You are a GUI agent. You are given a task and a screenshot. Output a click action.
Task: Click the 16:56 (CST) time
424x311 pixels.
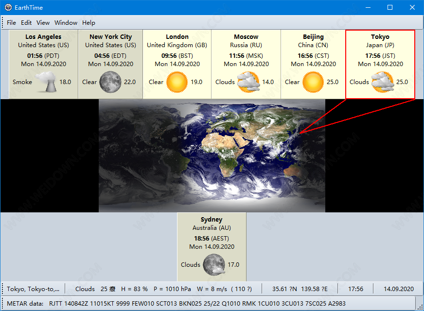[x=314, y=56]
